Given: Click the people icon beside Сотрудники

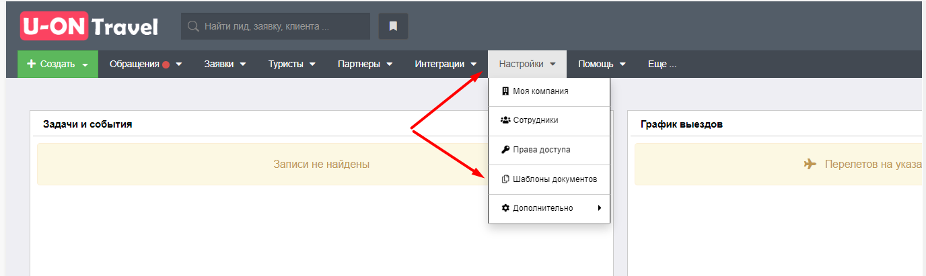Looking at the screenshot, I should pyautogui.click(x=505, y=120).
